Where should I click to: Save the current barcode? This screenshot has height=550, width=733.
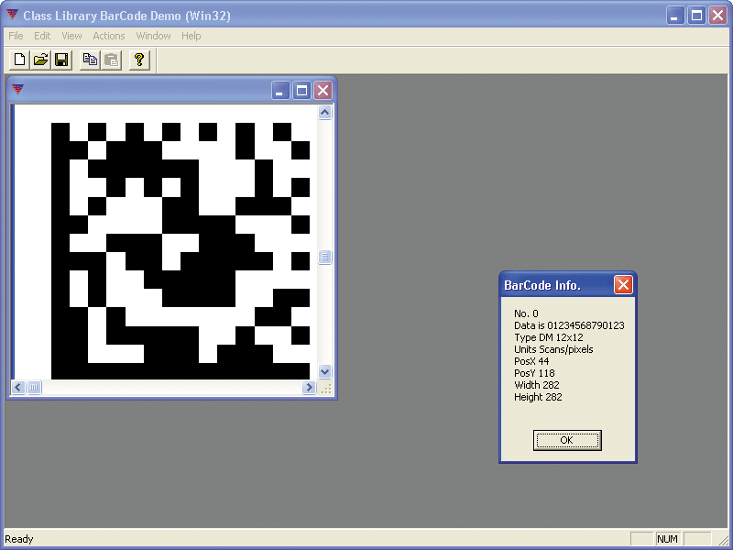[x=60, y=59]
